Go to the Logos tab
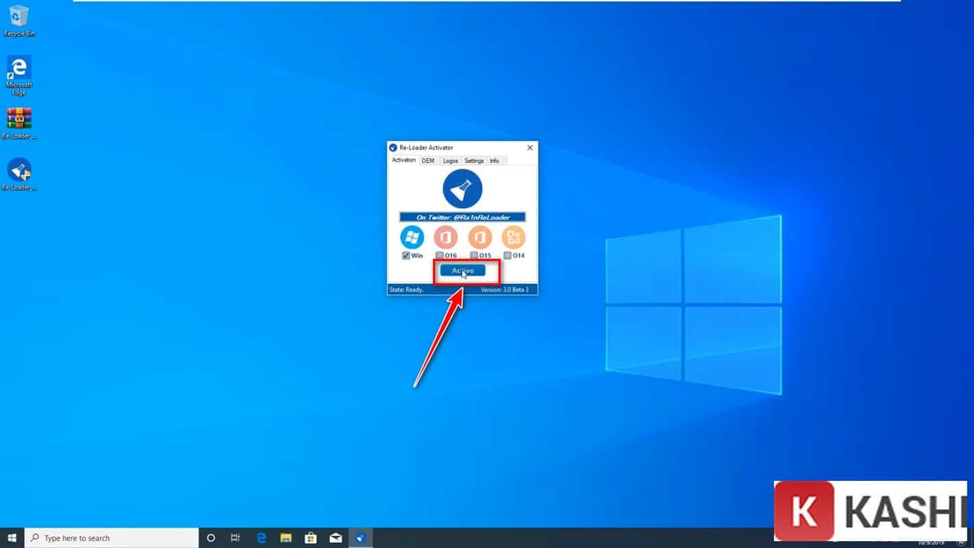The image size is (974, 548). (450, 160)
